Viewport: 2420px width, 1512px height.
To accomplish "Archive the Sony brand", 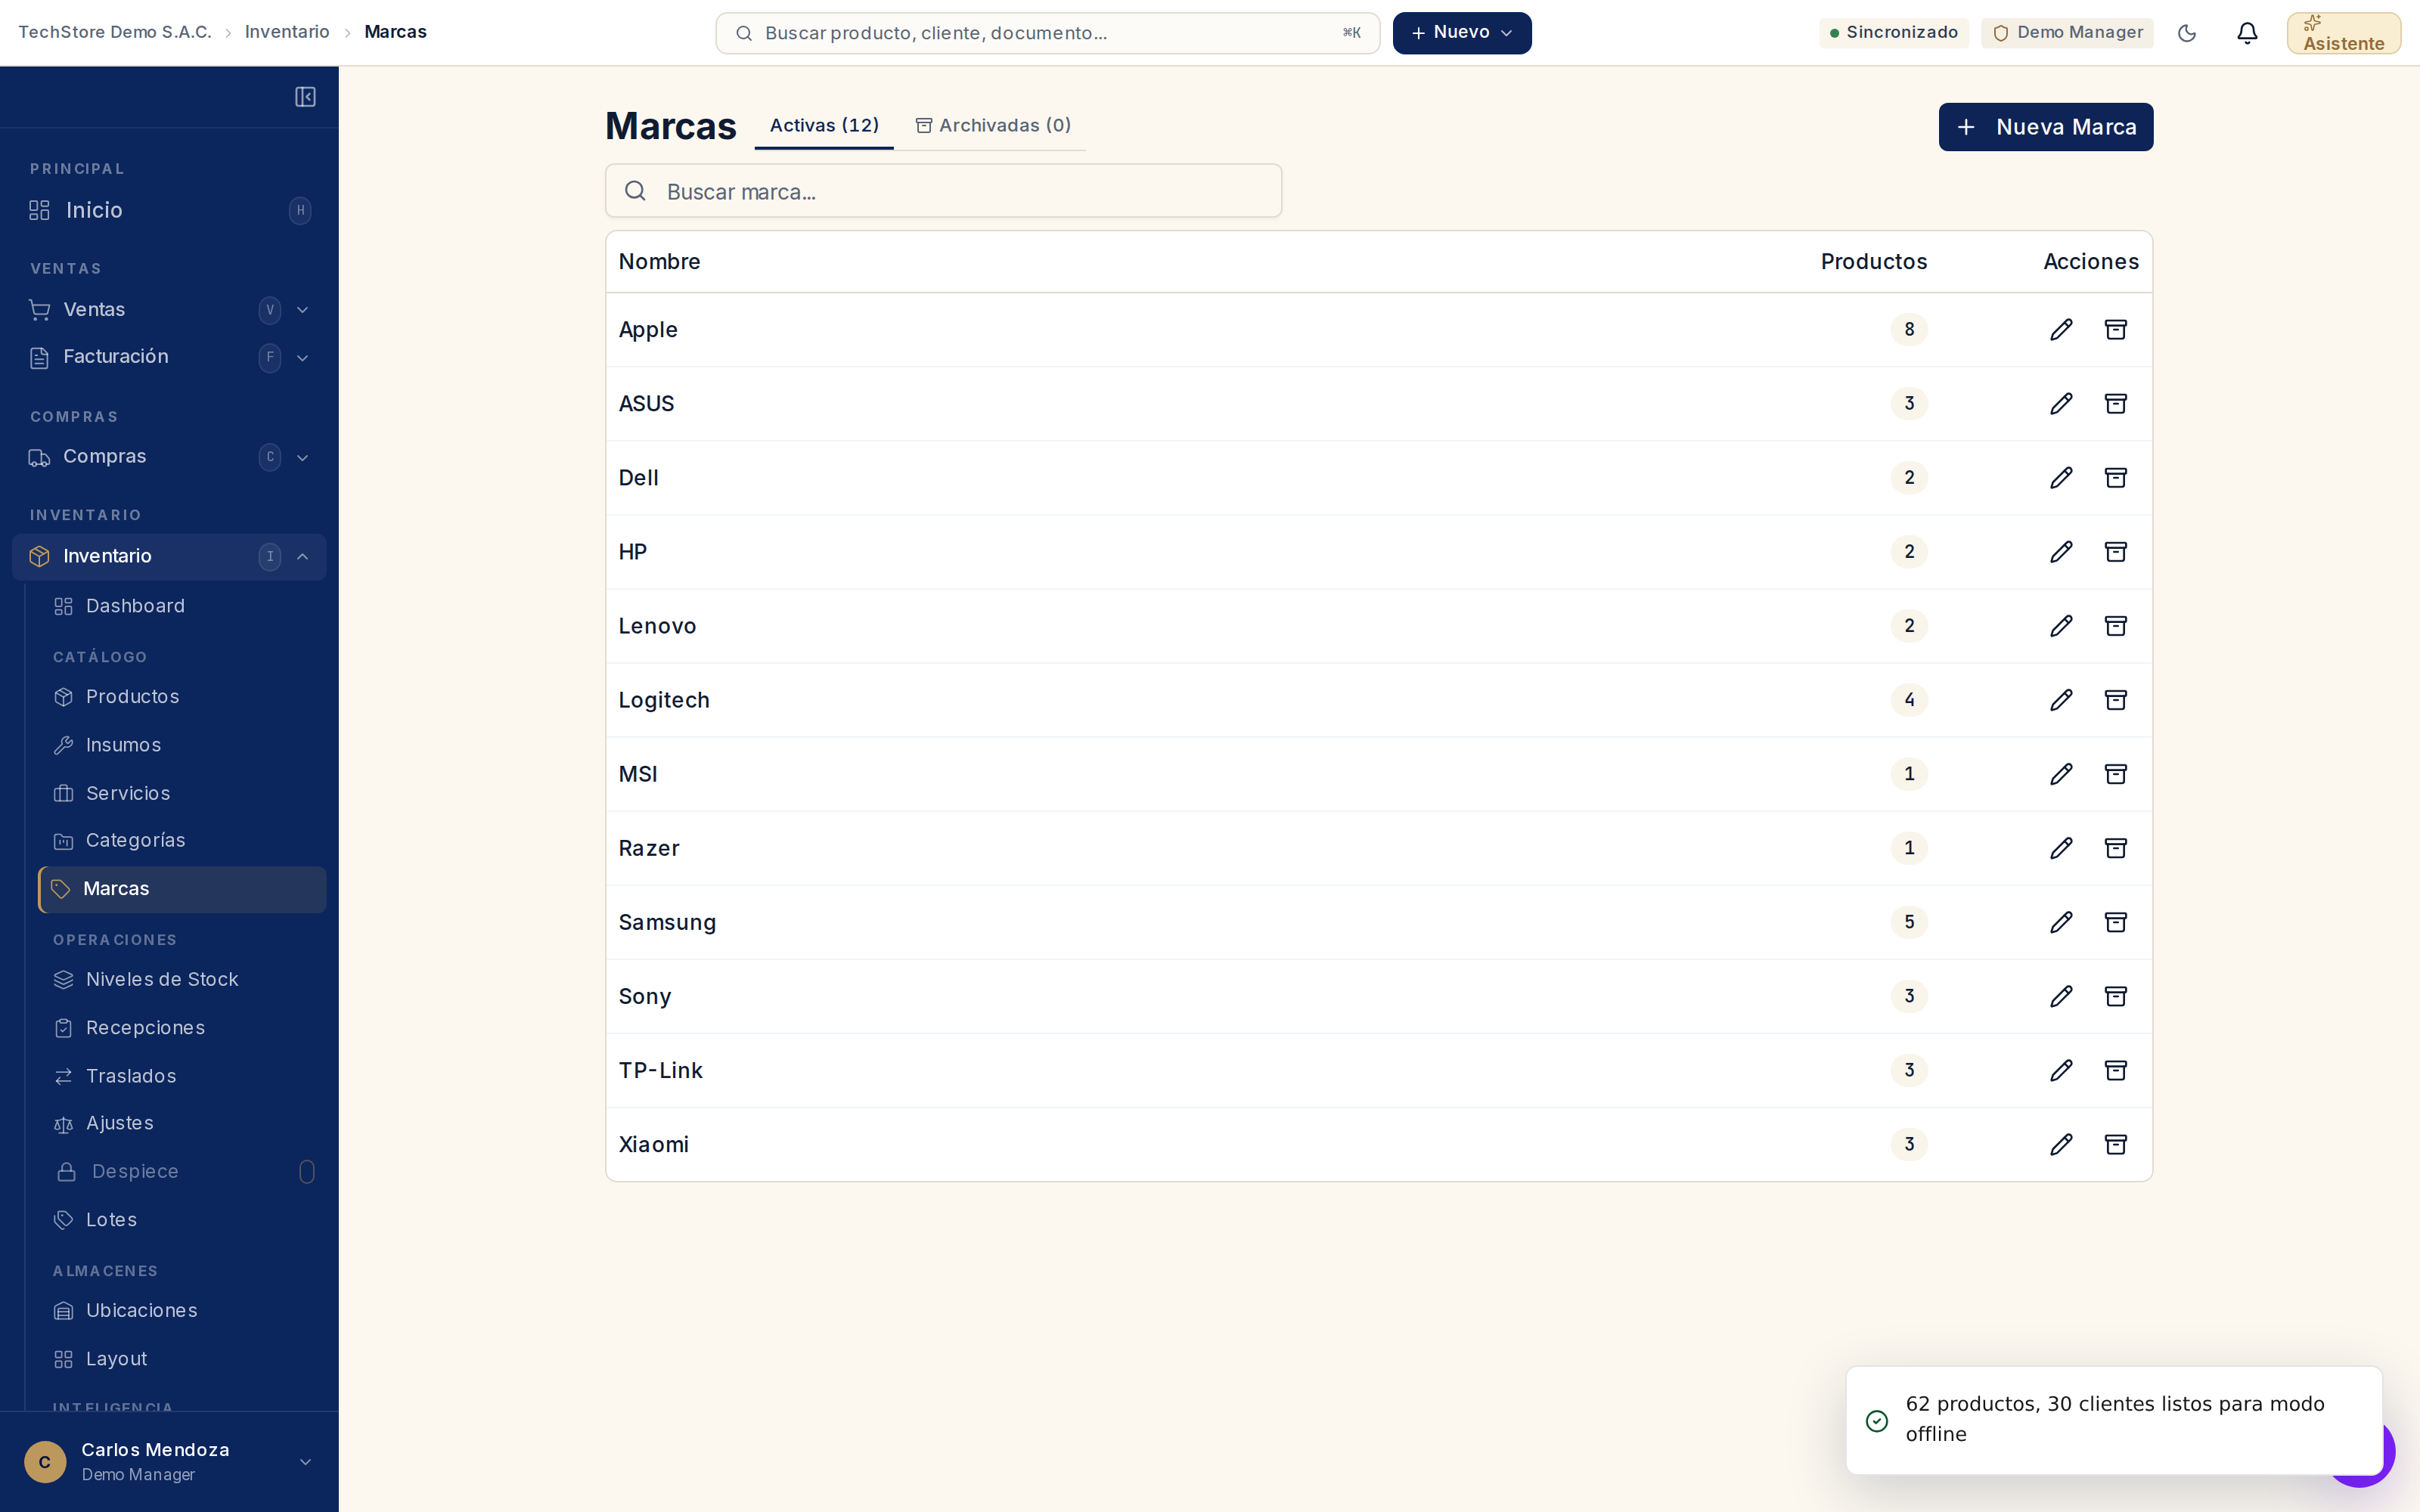I will click(2115, 996).
